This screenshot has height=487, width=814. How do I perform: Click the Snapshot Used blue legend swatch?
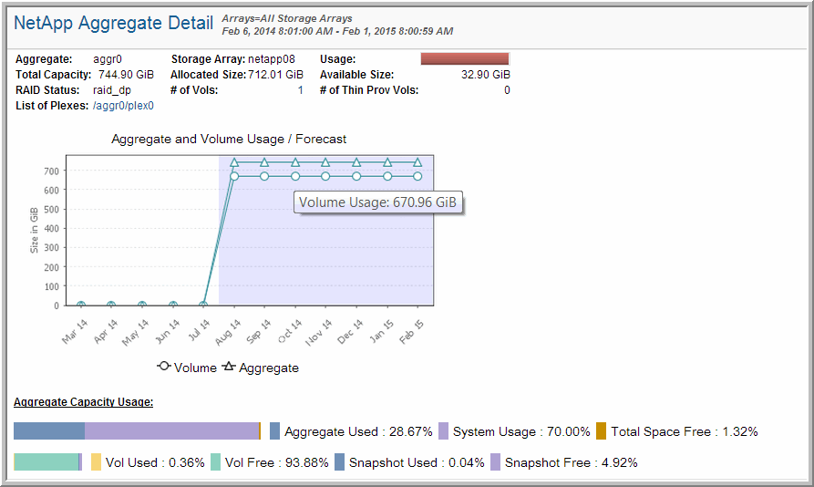[x=339, y=462]
